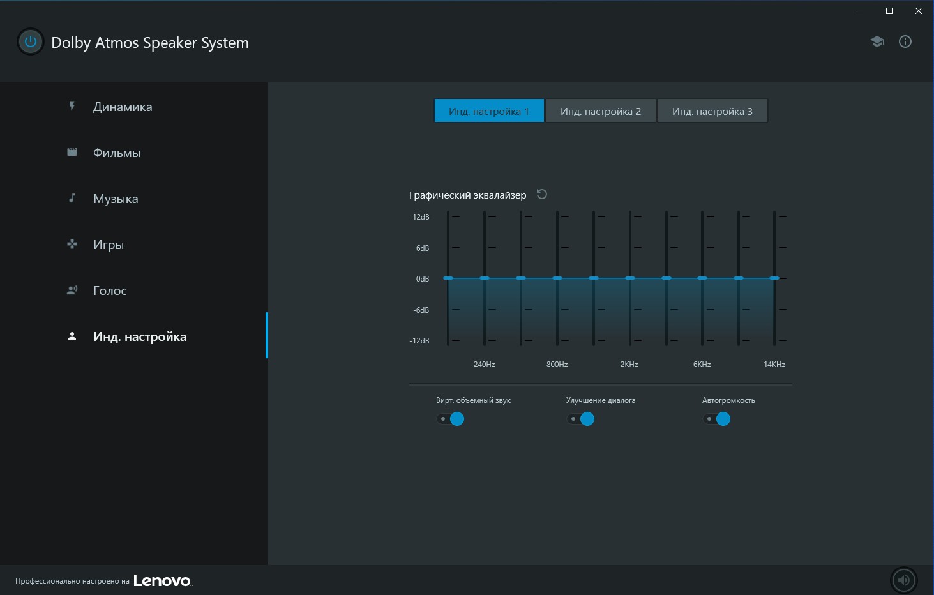This screenshot has height=595, width=934.
Task: Click the speaker volume icon bottom right
Action: click(903, 580)
